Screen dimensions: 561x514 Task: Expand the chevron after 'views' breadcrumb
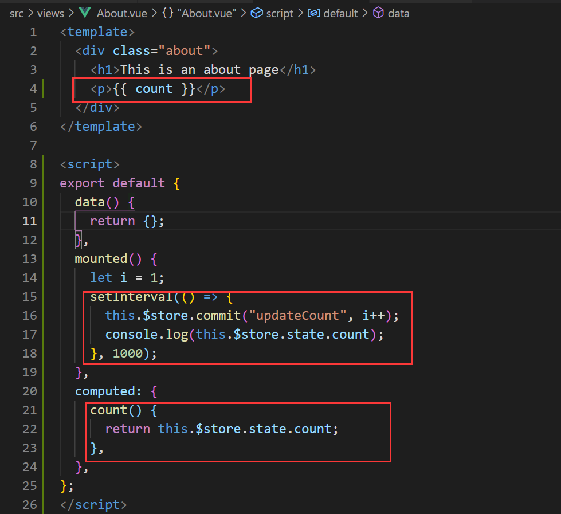(x=71, y=14)
